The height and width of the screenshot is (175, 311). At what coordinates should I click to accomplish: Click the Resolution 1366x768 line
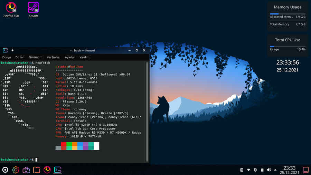coord(74,98)
